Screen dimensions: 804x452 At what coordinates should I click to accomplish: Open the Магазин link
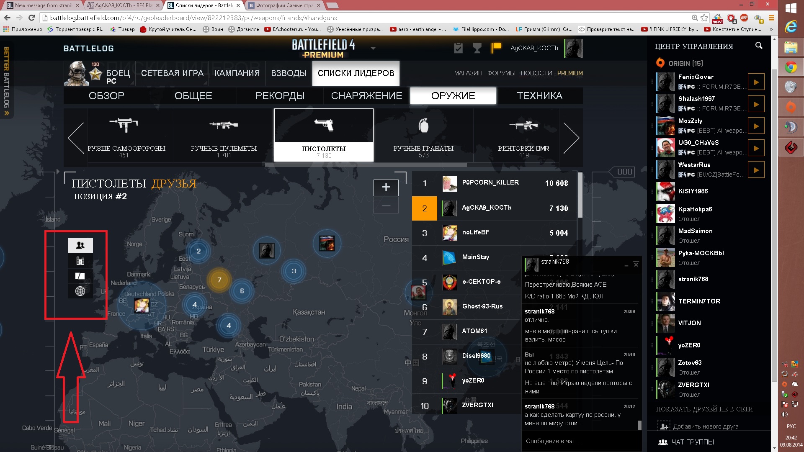pyautogui.click(x=468, y=73)
